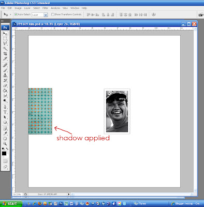The height and width of the screenshot is (207, 204).
Task: Select the Zoom tool
Action: tap(5, 143)
